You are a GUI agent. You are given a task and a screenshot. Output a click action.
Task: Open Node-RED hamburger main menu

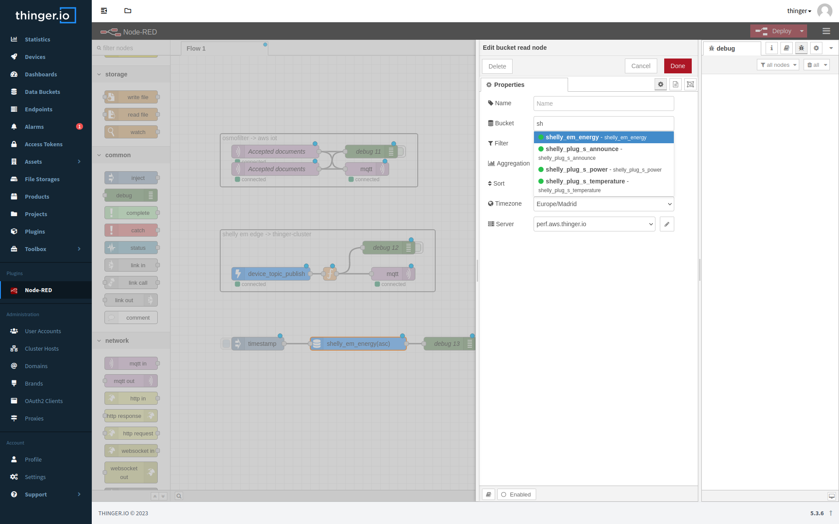826,31
